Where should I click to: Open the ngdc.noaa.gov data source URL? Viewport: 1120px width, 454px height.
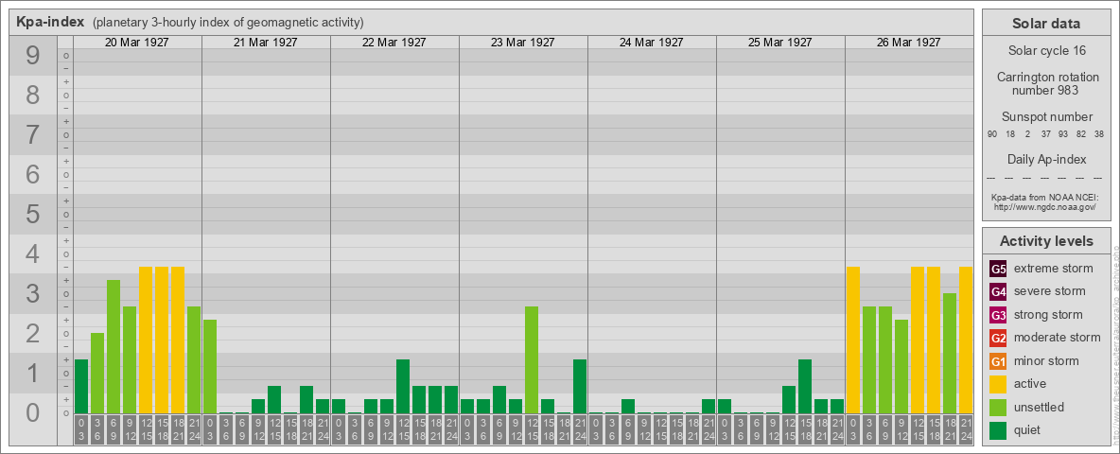[x=1045, y=206]
